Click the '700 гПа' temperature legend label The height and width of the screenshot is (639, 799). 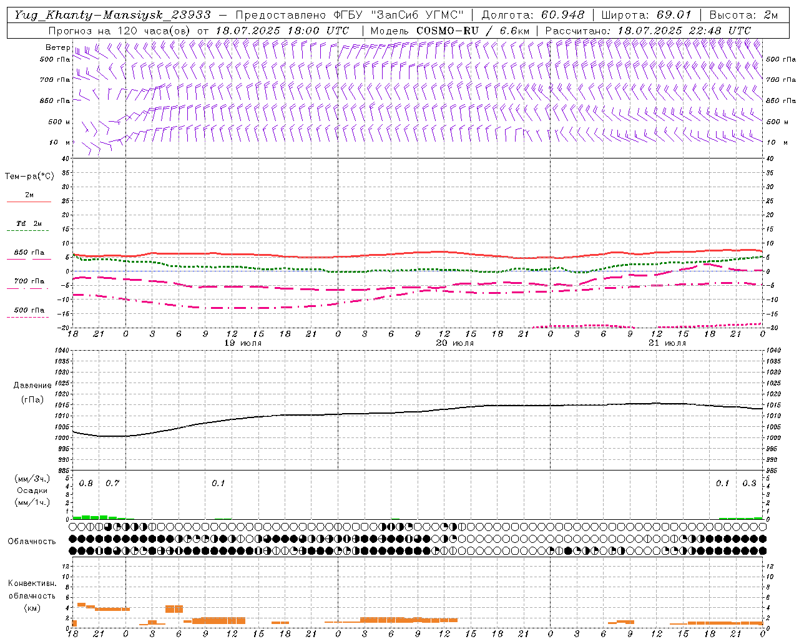click(29, 281)
